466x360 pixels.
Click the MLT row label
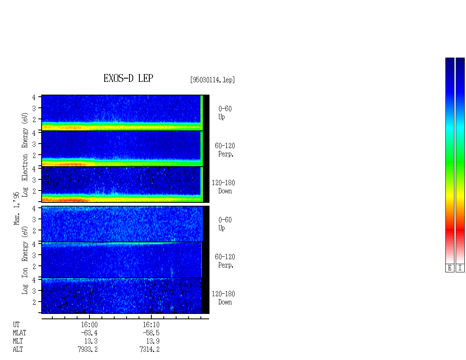(x=18, y=341)
